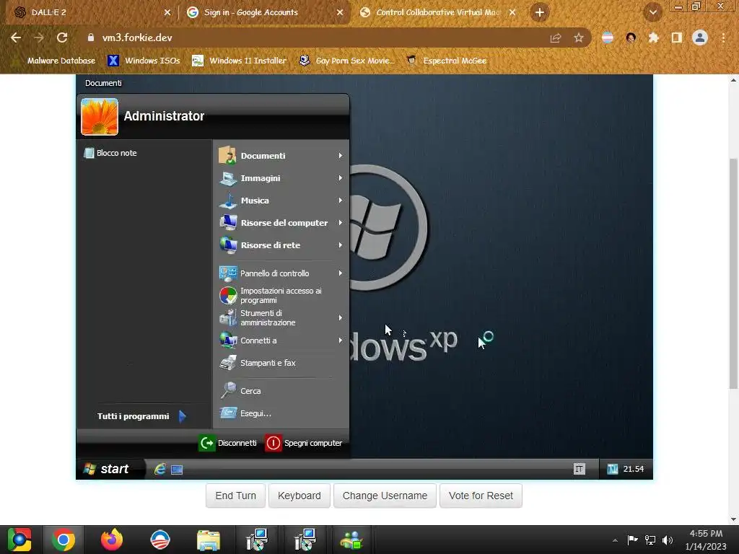Expand Documenti submenu arrow

click(340, 156)
